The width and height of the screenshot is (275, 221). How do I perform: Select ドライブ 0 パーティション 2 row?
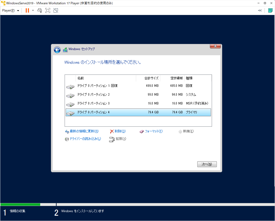pyautogui.click(x=138, y=95)
